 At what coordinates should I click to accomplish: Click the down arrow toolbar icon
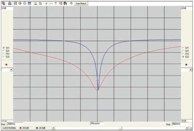pyautogui.click(x=46, y=3)
